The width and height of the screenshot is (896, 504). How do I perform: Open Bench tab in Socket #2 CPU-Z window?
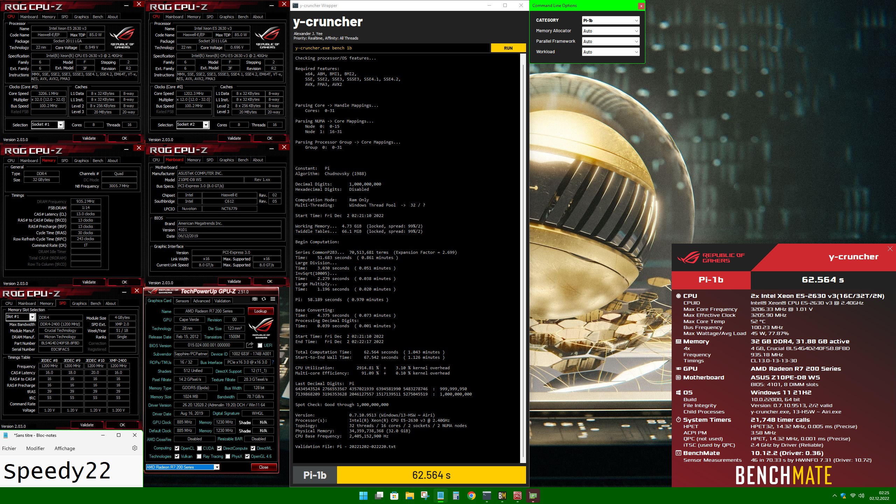pyautogui.click(x=243, y=17)
